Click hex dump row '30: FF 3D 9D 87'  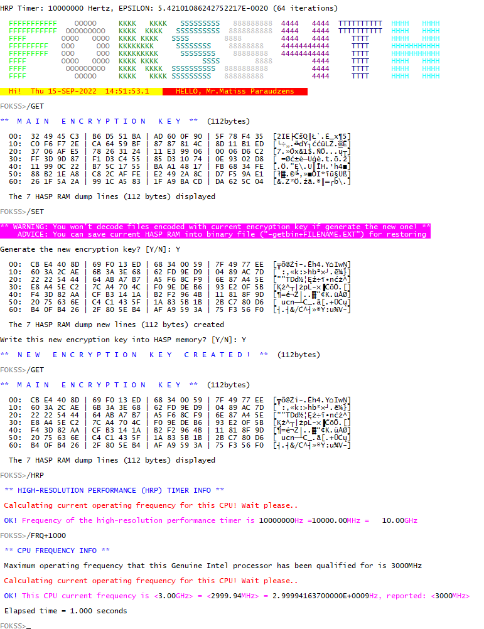(x=180, y=159)
